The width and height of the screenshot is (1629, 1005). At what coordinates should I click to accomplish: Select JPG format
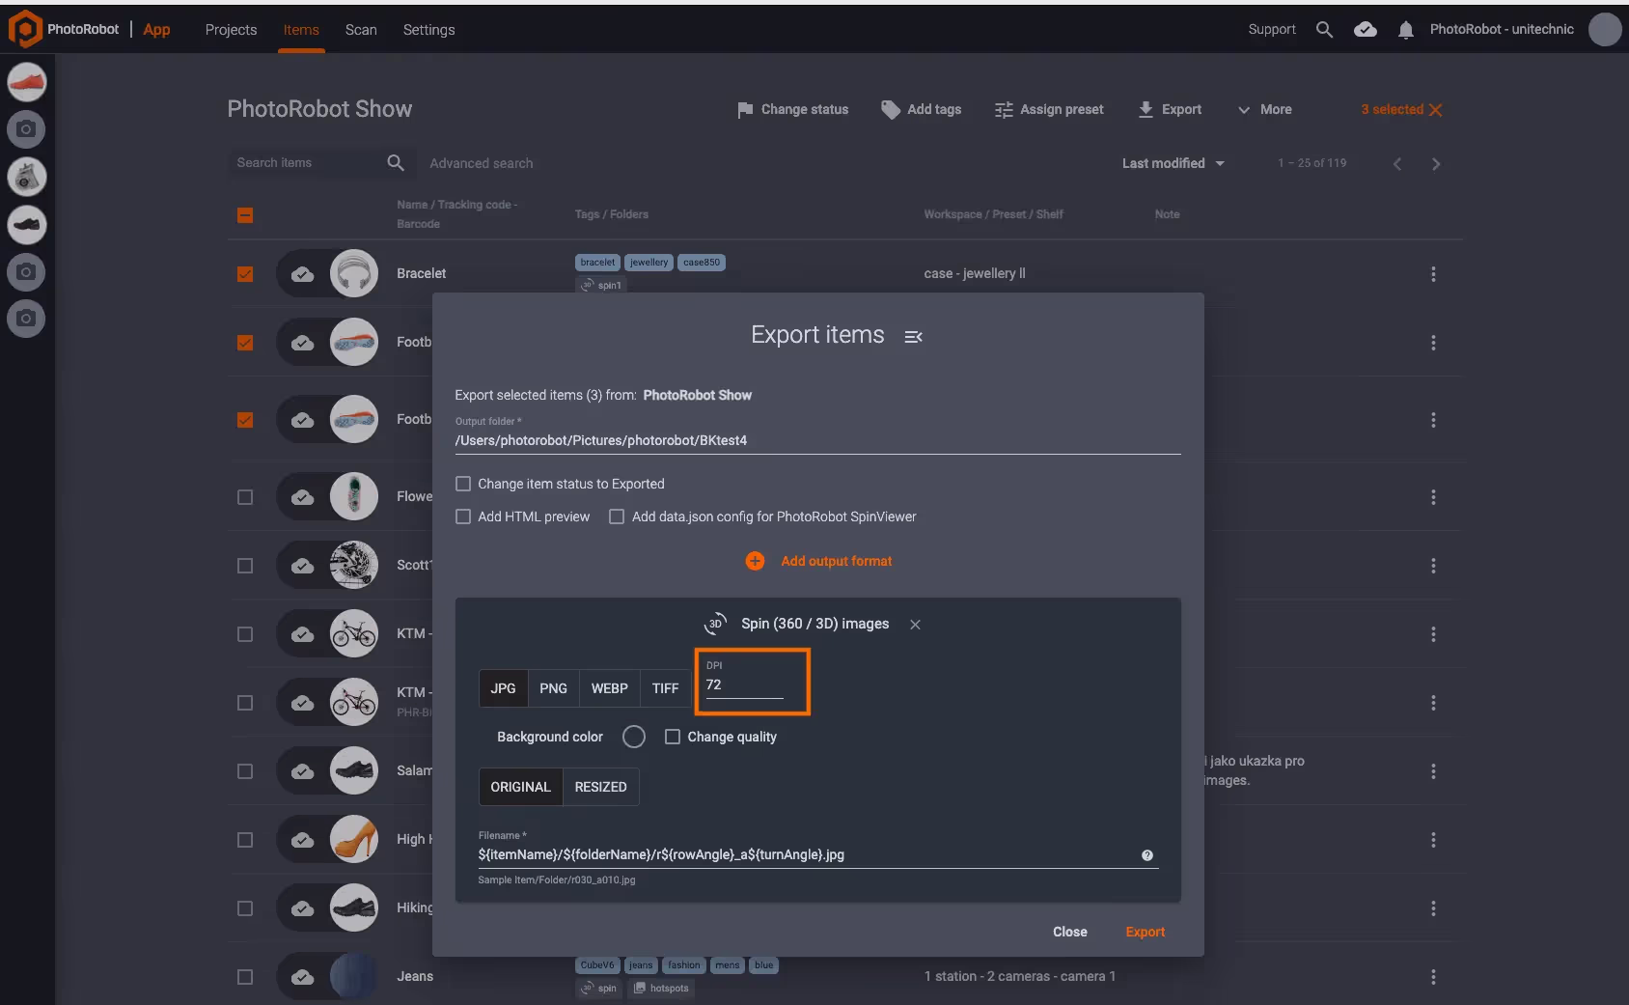503,688
